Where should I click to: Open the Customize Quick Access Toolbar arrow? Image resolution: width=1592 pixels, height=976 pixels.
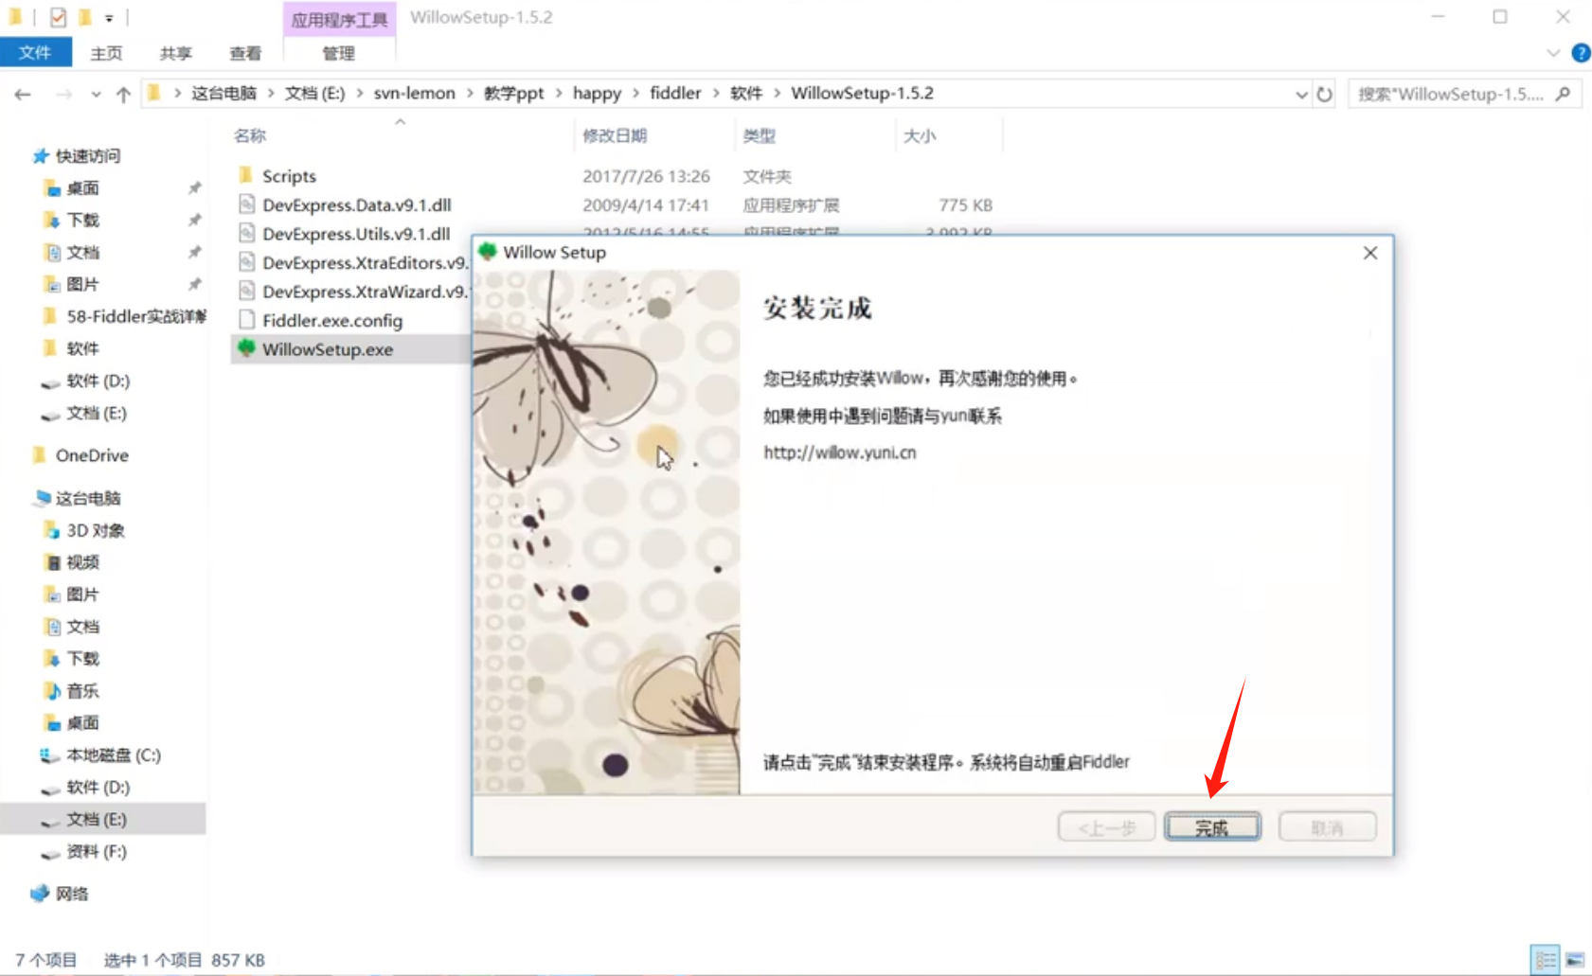coord(109,18)
